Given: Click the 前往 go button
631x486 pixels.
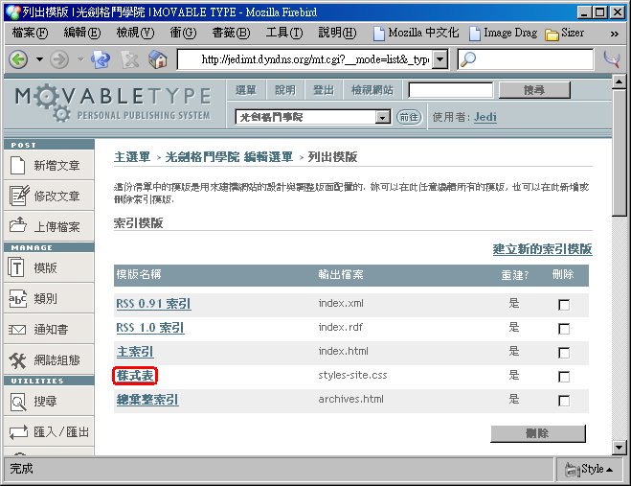Looking at the screenshot, I should coord(409,117).
